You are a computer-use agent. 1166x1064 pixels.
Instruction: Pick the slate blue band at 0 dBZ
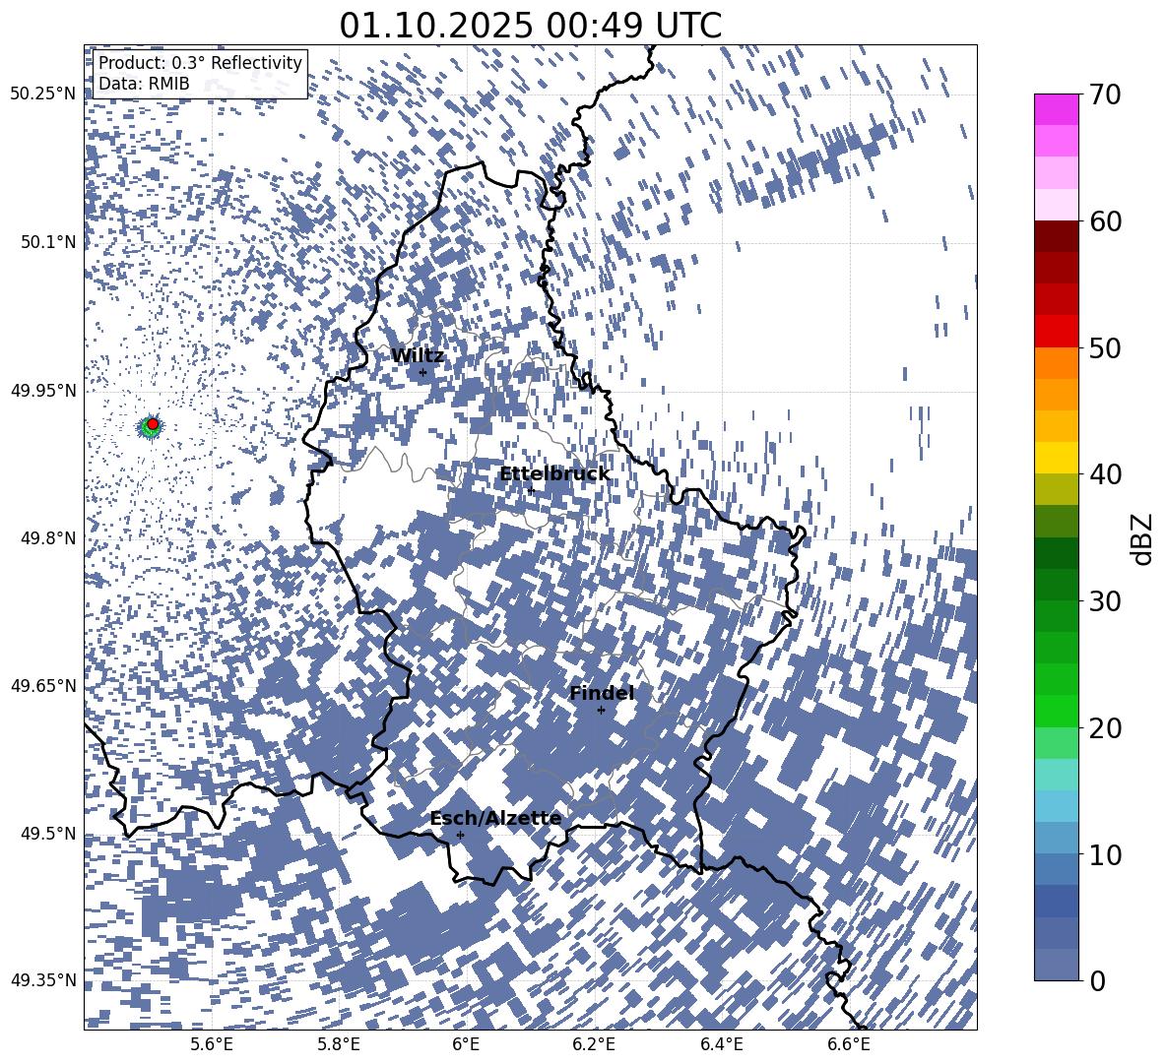point(1056,965)
